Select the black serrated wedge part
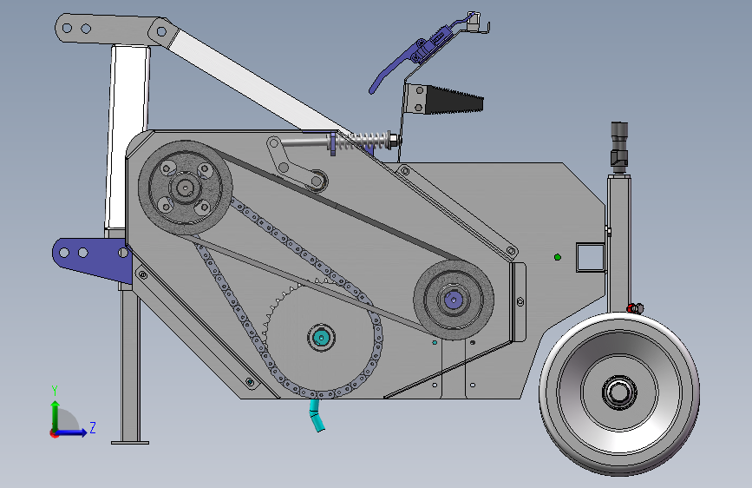Image resolution: width=752 pixels, height=488 pixels. coord(454,101)
